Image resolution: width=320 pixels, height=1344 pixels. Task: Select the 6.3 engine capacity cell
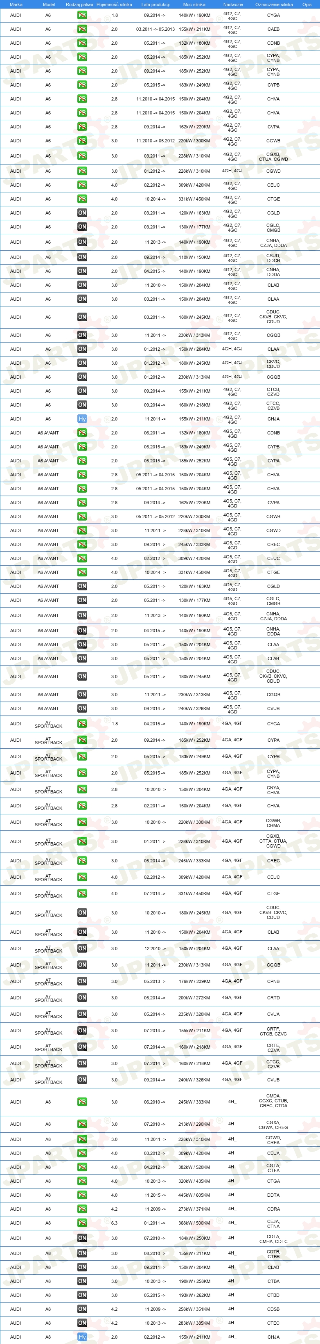click(x=115, y=1223)
